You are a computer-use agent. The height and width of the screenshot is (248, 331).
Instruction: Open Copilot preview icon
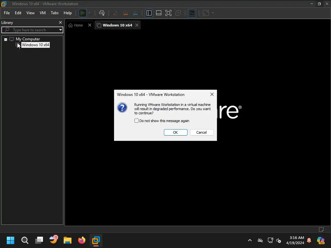coord(321,240)
